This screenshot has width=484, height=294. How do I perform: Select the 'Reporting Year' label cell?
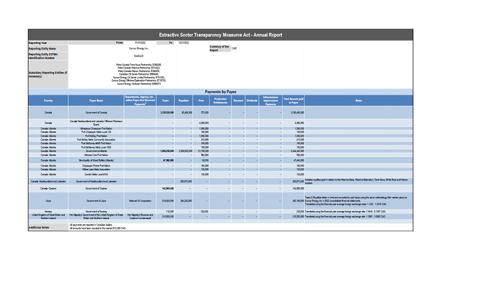[48, 43]
